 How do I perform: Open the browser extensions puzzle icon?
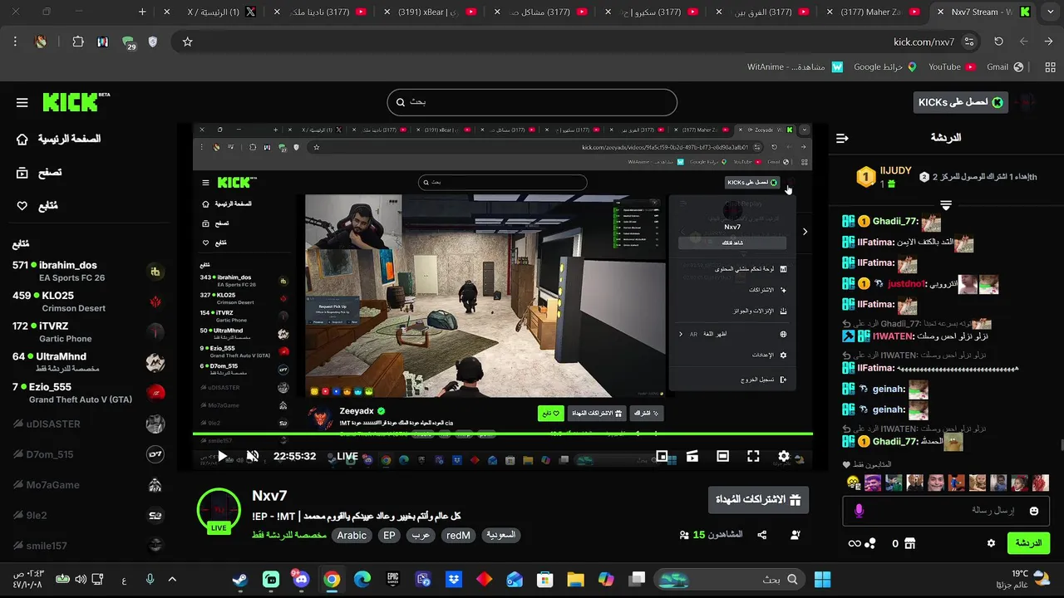coord(78,42)
